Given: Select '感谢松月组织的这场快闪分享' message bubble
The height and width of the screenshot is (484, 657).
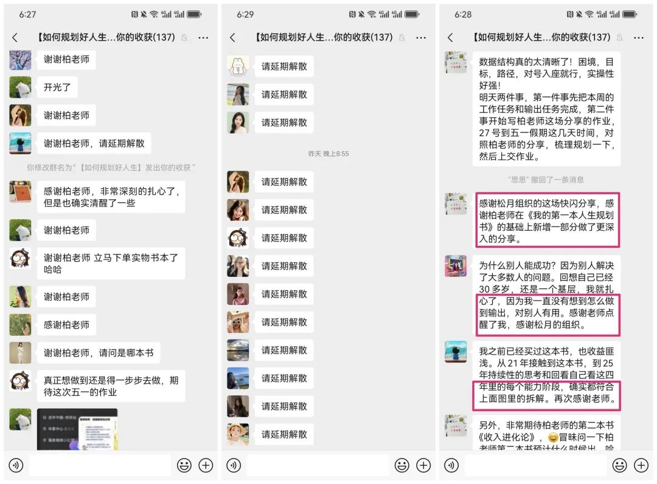Looking at the screenshot, I should tap(546, 221).
